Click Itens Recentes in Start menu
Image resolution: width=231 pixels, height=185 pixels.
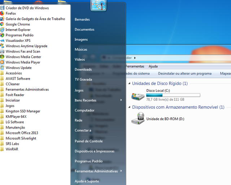tap(86, 100)
